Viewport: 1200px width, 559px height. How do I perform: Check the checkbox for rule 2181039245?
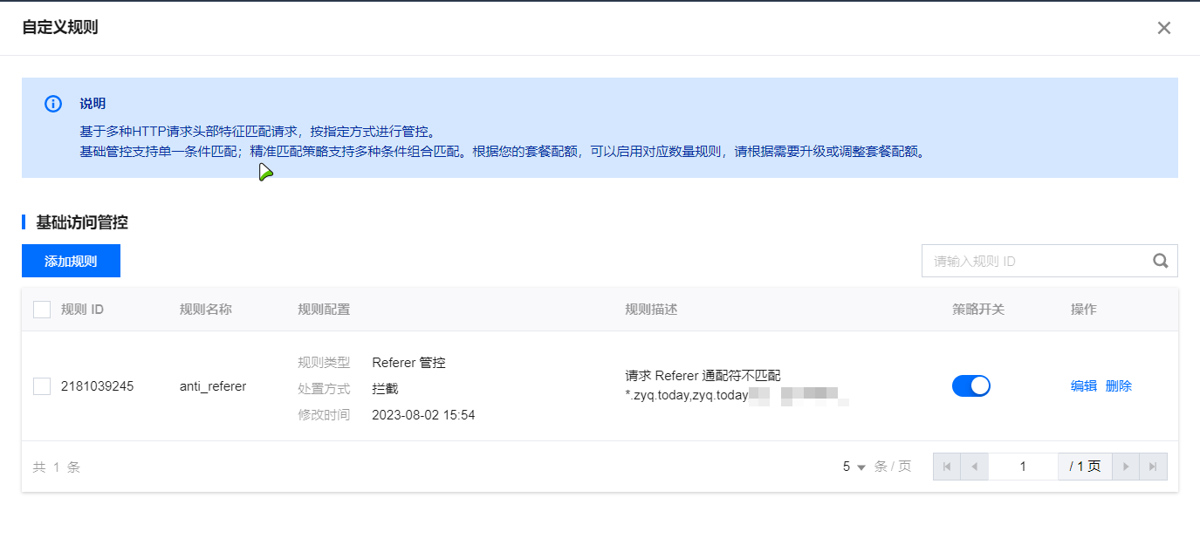click(41, 385)
